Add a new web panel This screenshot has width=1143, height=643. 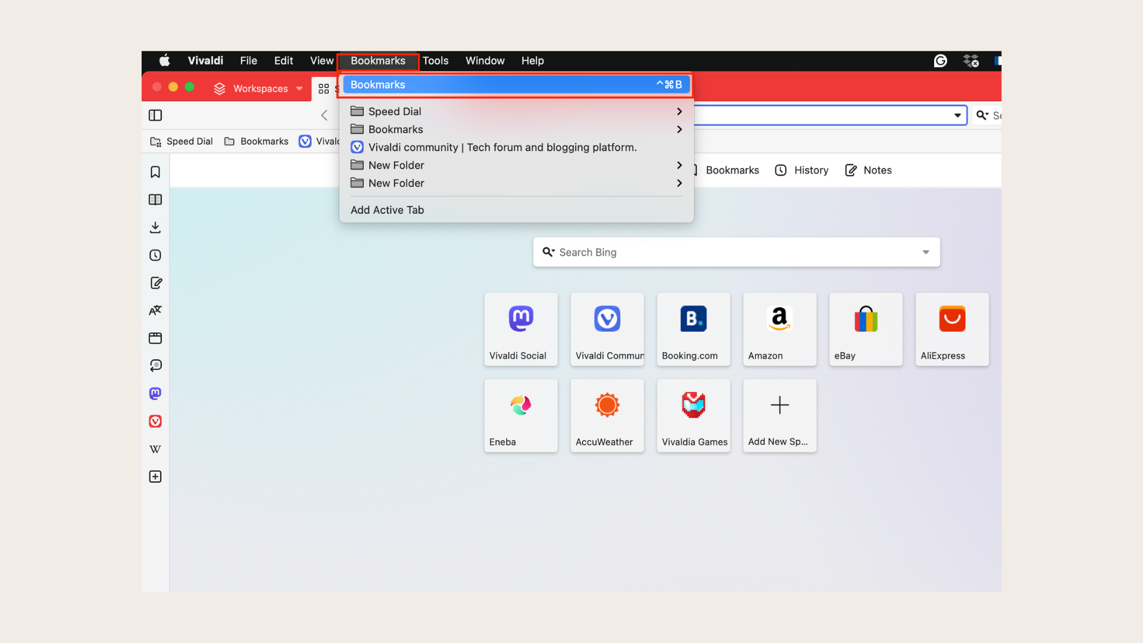155,476
